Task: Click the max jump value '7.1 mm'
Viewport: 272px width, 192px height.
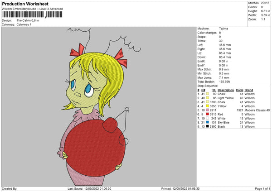Action: click(224, 77)
